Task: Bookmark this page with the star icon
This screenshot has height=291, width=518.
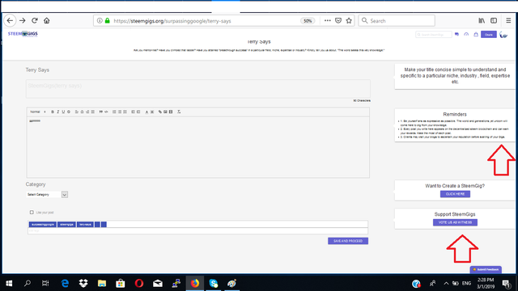Action: (349, 21)
